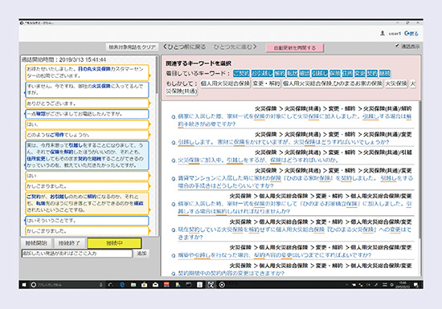Focus the 追加したい発話 input field
Viewport: 442px width, 309px height.
pyautogui.click(x=77, y=254)
